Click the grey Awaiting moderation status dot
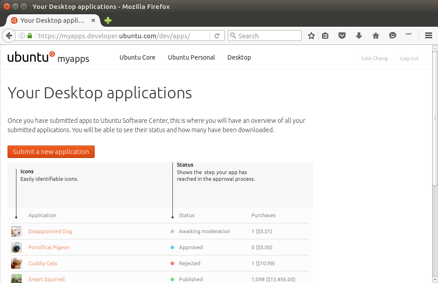Screen dimensions: 438x283 [172, 231]
